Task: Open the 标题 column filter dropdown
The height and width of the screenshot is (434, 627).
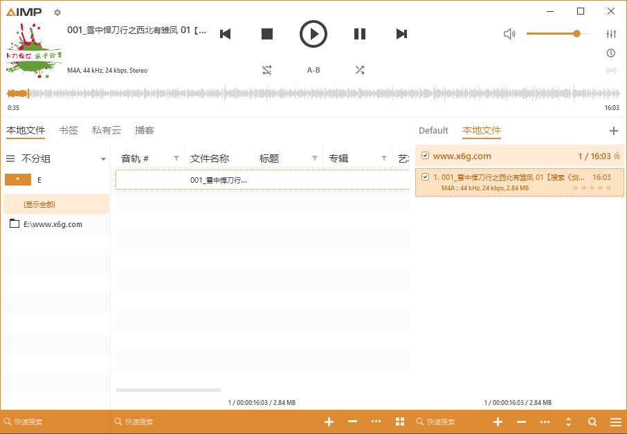Action: (x=316, y=158)
